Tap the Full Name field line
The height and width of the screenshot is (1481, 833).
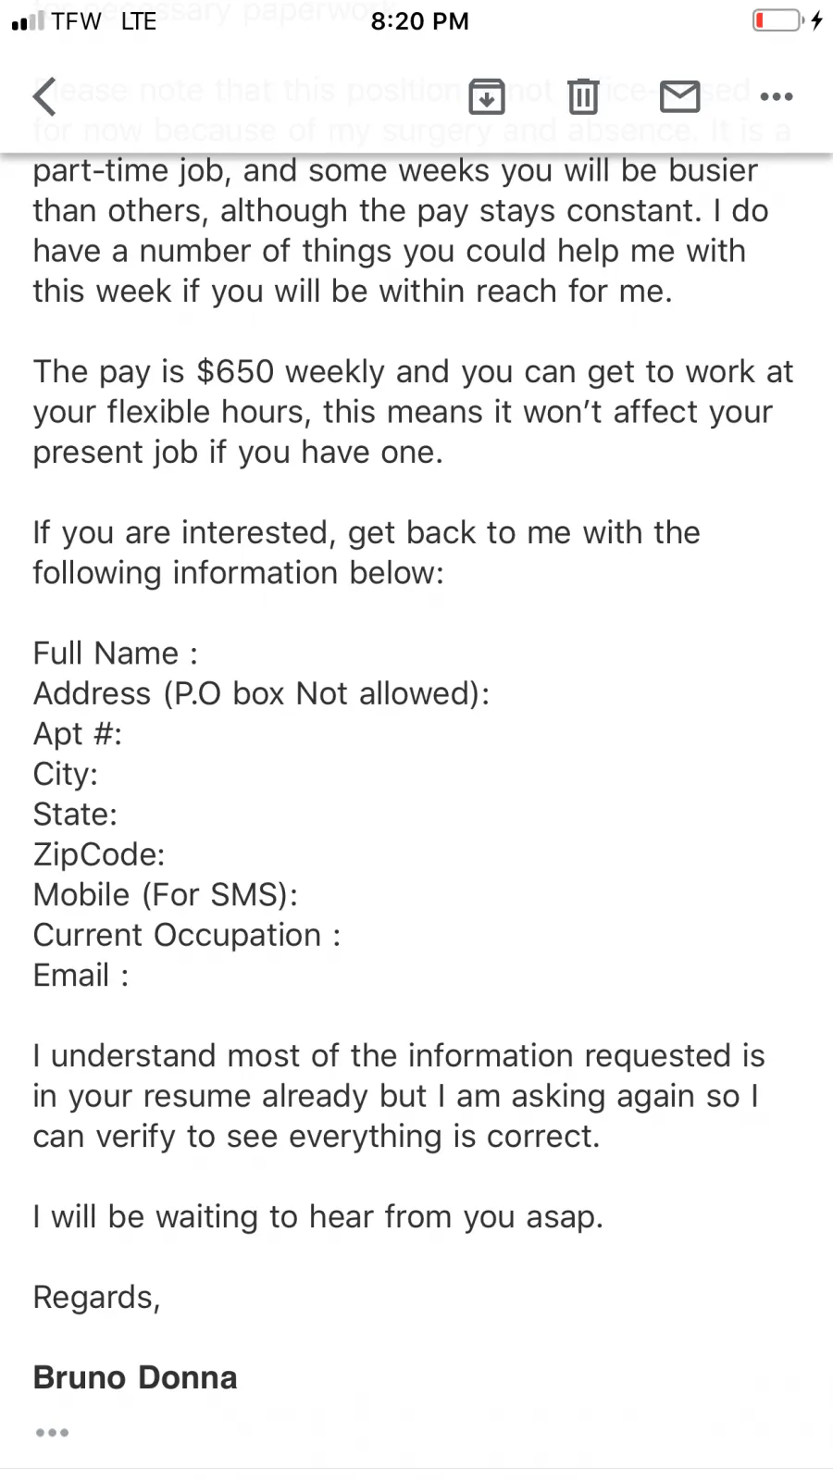[116, 653]
